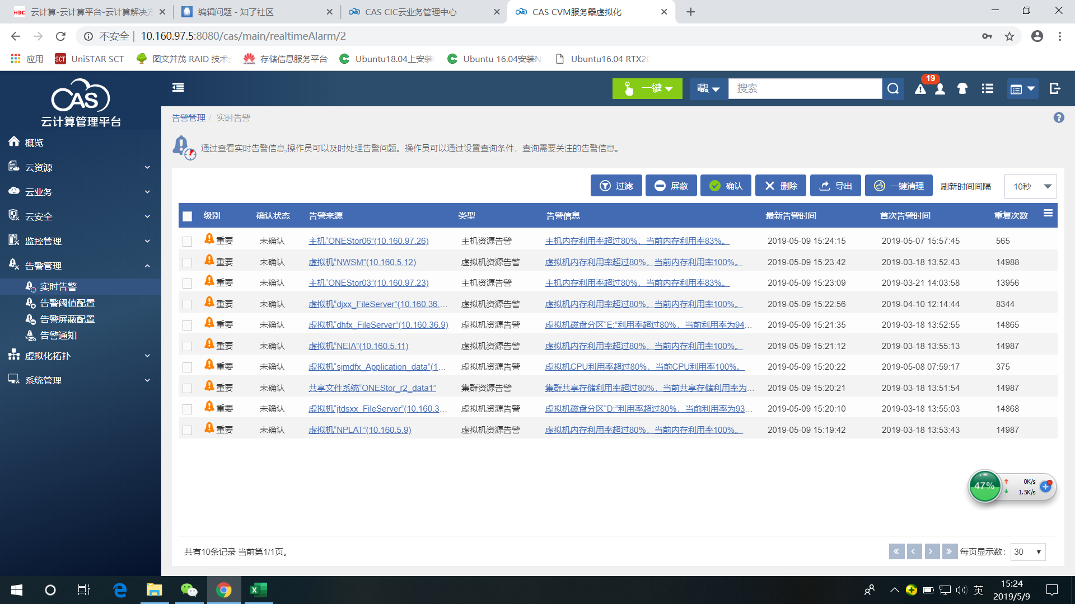The width and height of the screenshot is (1075, 604).
Task: Open WeChat from the Windows taskbar
Action: point(189,590)
